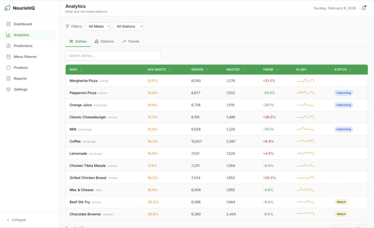The height and width of the screenshot is (228, 374).
Task: Click the Predictions sidebar icon
Action: point(8,46)
